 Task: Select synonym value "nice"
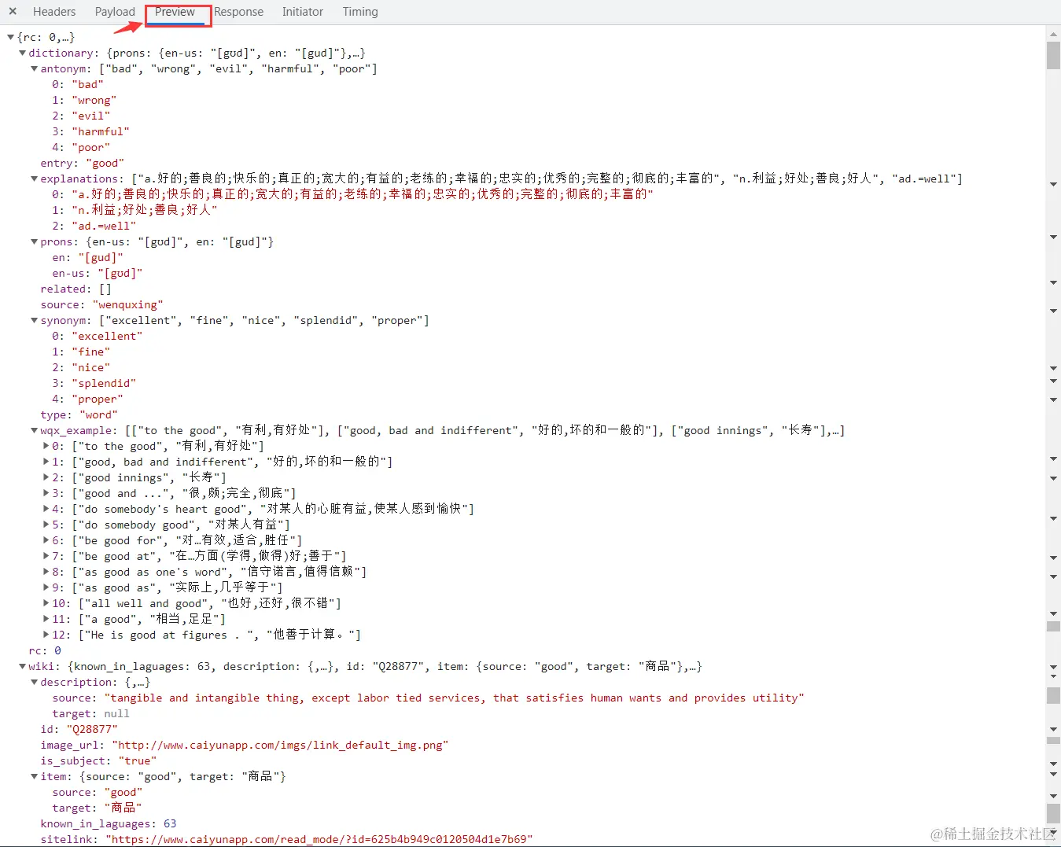(x=90, y=367)
